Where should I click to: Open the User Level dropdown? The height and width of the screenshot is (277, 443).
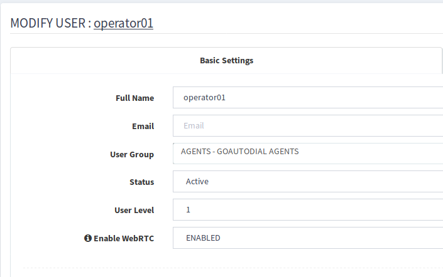(308, 210)
